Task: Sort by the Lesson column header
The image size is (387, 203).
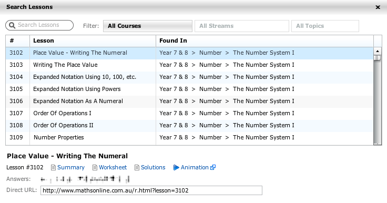Action: pyautogui.click(x=93, y=40)
